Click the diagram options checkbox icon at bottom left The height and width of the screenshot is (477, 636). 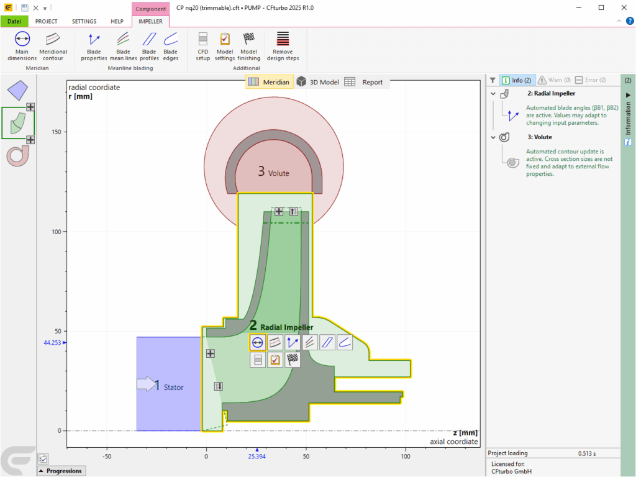43,459
